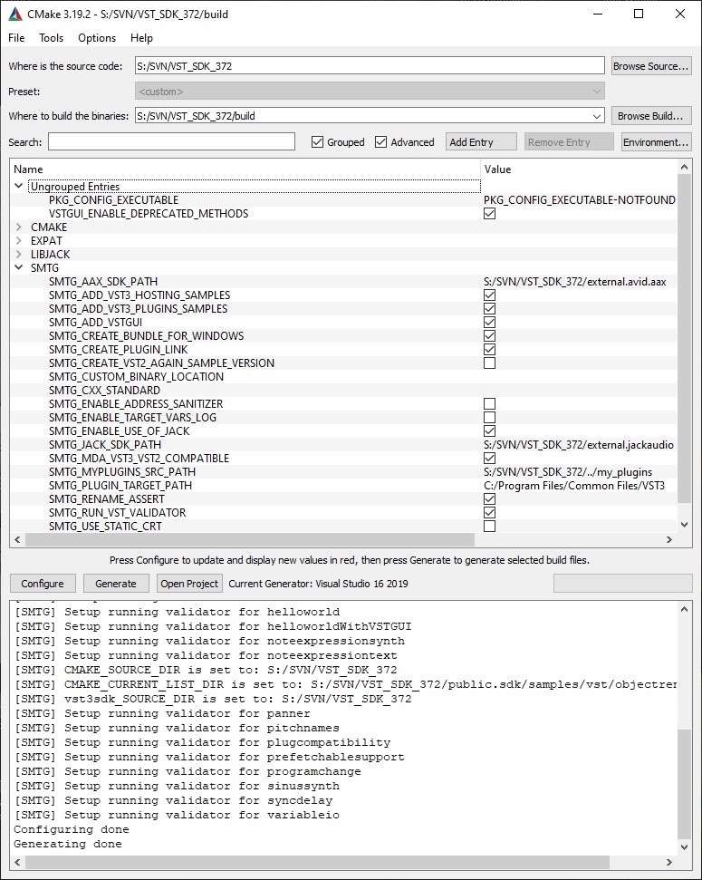Uncheck VSTGUI_ENABLE_DEPRECATED_METHODS checkbox
This screenshot has width=702, height=880.
pos(489,214)
